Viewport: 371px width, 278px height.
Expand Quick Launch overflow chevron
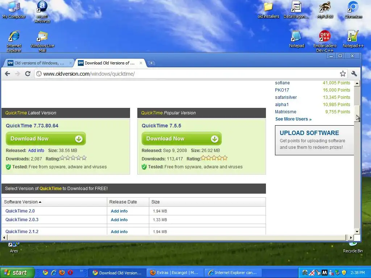(x=82, y=271)
